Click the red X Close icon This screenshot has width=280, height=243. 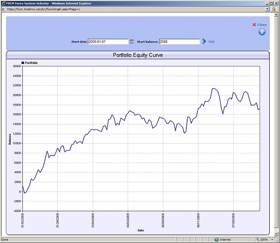pos(254,25)
